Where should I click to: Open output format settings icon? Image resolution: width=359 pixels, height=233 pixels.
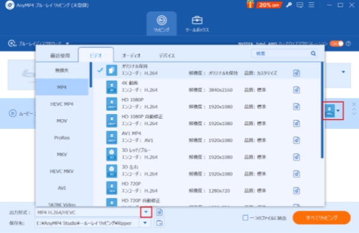pyautogui.click(x=159, y=212)
